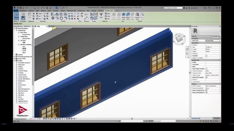Toggle the Excluded checkbox
Image resolution: width=234 pixels, height=131 pixels.
click(x=206, y=56)
